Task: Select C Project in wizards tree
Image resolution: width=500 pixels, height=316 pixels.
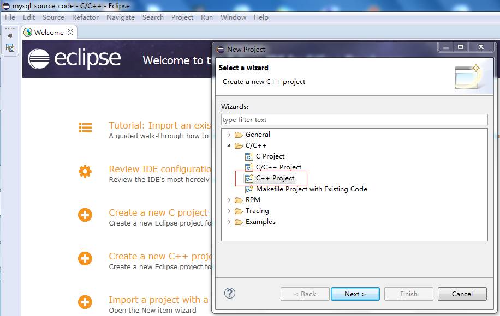Action: [270, 156]
